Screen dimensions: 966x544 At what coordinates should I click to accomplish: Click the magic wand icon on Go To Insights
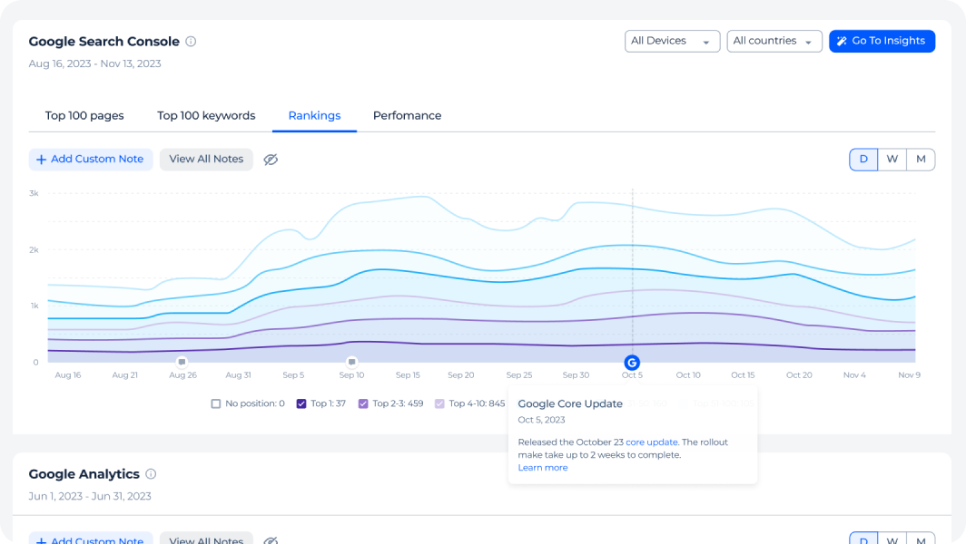click(842, 41)
